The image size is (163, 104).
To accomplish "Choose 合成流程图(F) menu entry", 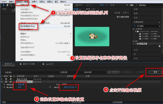I will coord(44,52).
